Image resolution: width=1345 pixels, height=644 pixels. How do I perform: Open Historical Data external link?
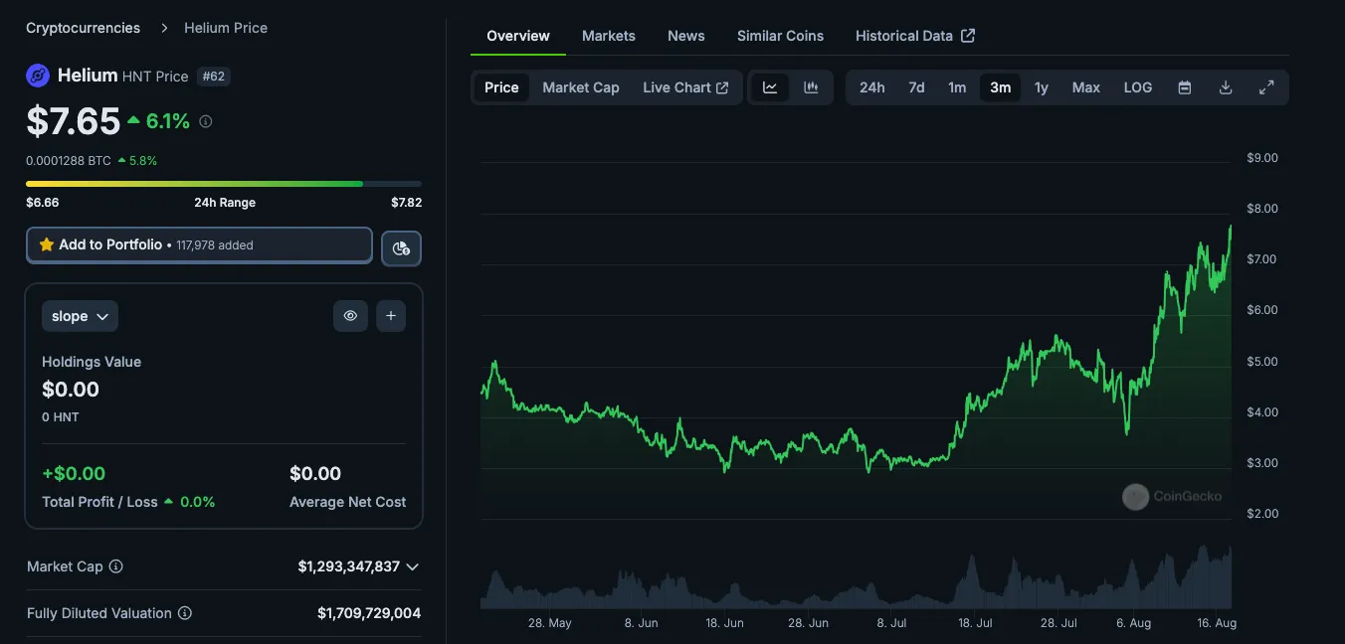coord(915,36)
